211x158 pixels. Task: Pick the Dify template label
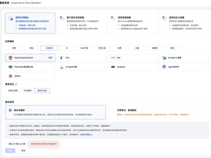(x=68, y=58)
